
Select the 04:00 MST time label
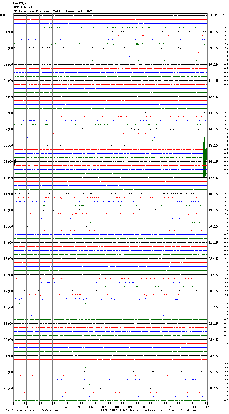click(x=8, y=81)
